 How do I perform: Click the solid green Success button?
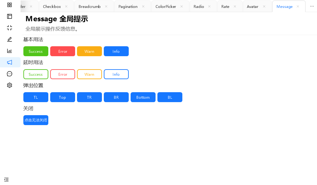[36, 51]
